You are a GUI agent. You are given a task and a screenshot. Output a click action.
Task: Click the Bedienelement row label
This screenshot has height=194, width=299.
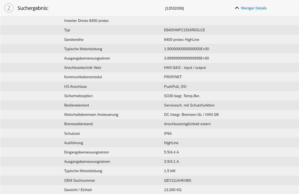(77, 105)
